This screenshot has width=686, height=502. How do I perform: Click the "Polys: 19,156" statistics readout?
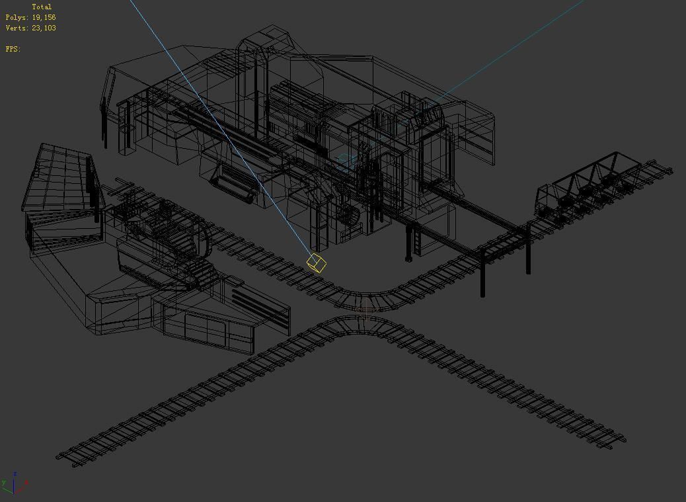click(30, 17)
